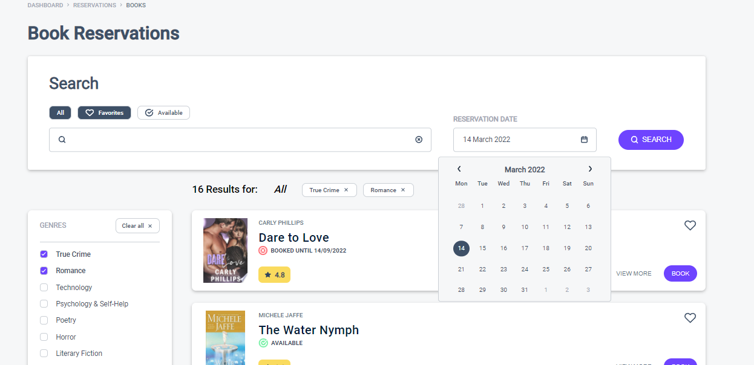Navigate to Dashboard via breadcrumb
This screenshot has height=365, width=754.
point(45,5)
